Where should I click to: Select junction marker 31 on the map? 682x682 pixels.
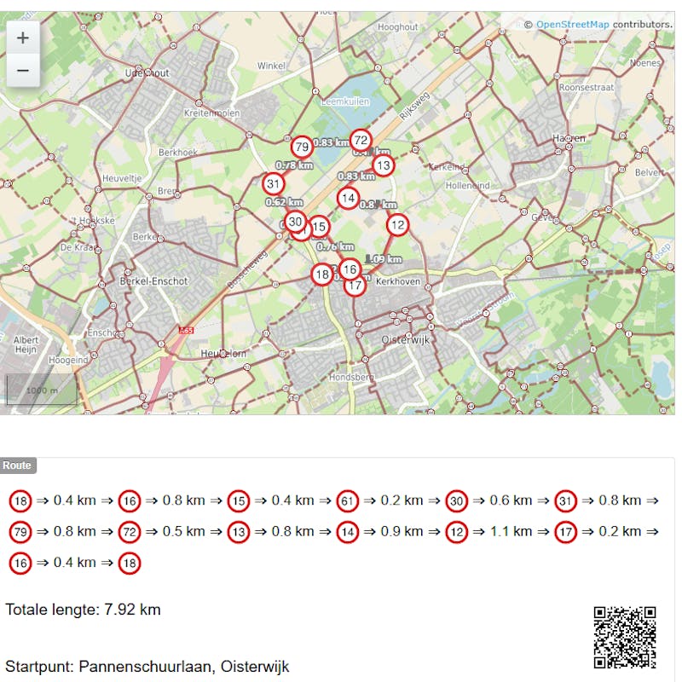(273, 183)
